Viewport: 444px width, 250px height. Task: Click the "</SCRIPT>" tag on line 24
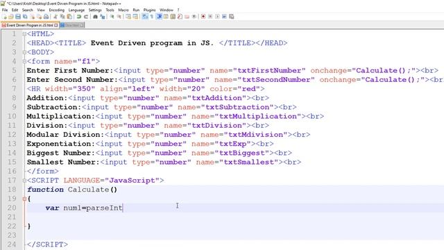click(x=47, y=244)
